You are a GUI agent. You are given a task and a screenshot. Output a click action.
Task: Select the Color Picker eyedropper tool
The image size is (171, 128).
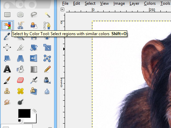click(6, 37)
